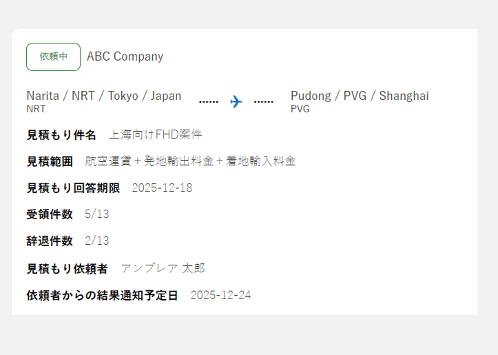Select the quote title 上海向けFHD案件

tap(155, 134)
